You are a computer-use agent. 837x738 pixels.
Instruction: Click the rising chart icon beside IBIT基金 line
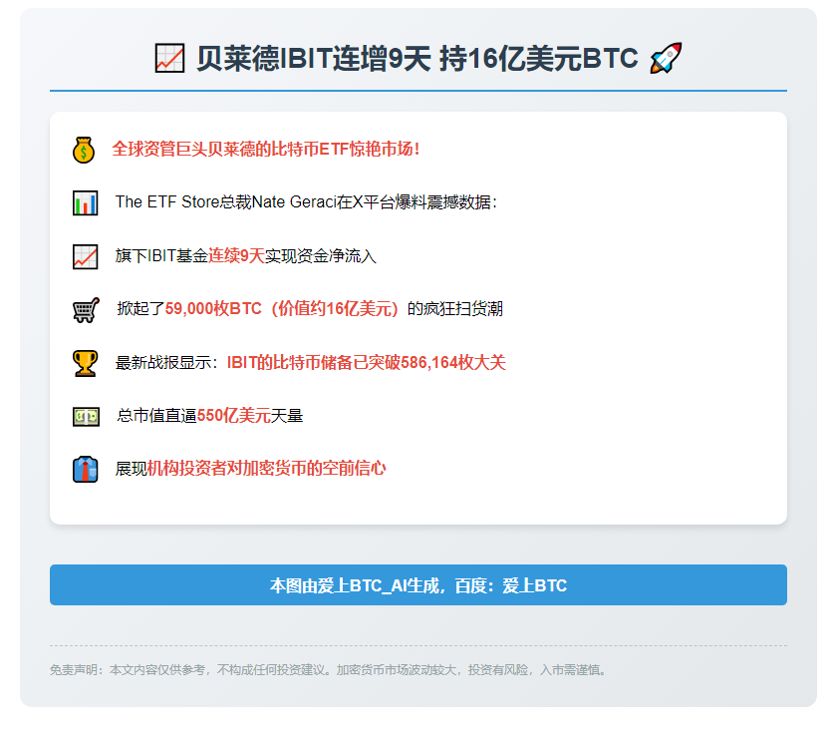tap(86, 256)
